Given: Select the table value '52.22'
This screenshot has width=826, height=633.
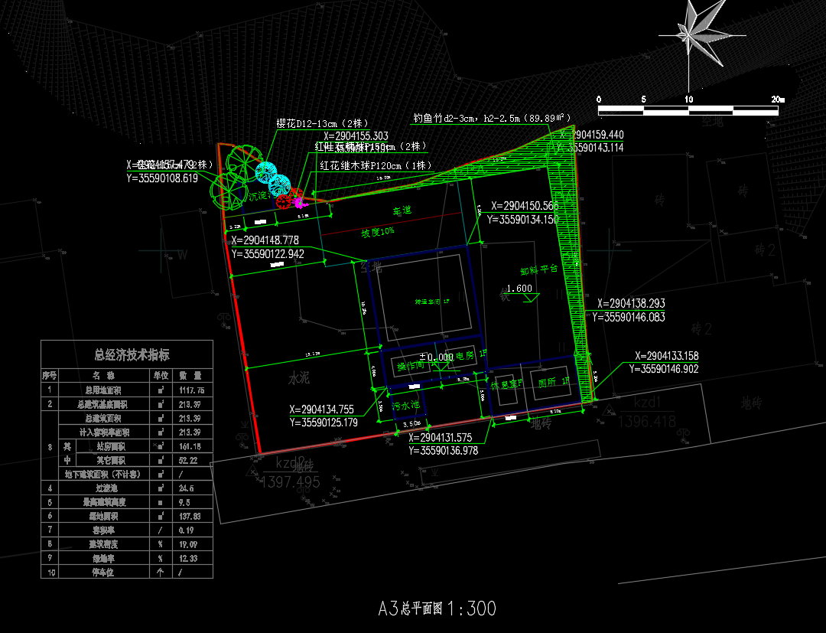Looking at the screenshot, I should coord(188,460).
